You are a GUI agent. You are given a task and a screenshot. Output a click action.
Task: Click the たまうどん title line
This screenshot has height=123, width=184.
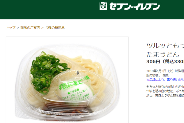(163, 54)
